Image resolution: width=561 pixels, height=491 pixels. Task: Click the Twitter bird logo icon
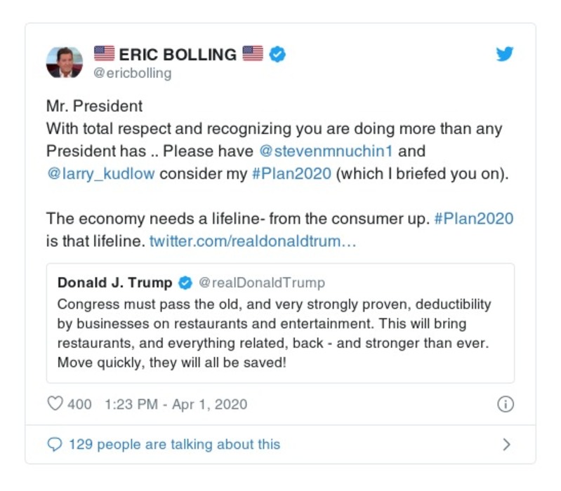click(505, 54)
